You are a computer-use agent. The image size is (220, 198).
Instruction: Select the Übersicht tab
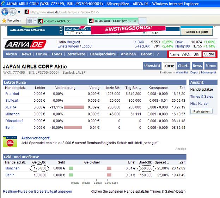point(152,66)
